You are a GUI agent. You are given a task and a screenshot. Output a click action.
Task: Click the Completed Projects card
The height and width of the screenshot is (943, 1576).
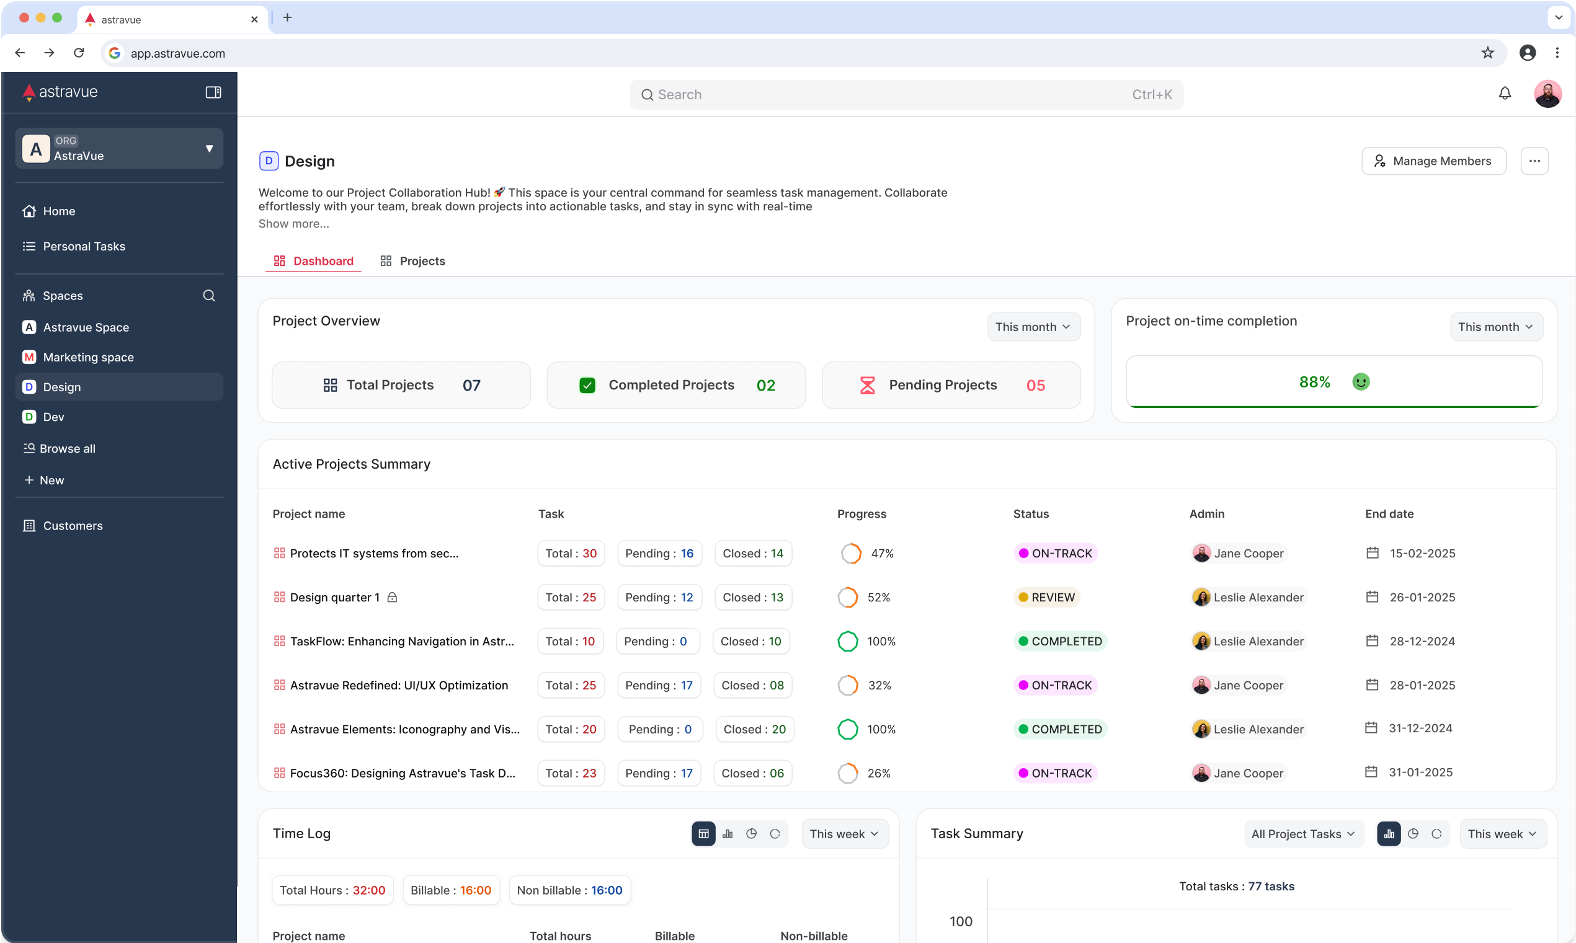pyautogui.click(x=676, y=385)
